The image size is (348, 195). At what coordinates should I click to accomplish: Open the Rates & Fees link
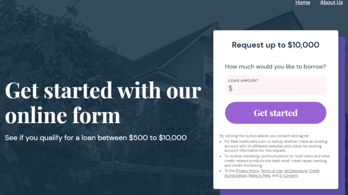point(260,176)
